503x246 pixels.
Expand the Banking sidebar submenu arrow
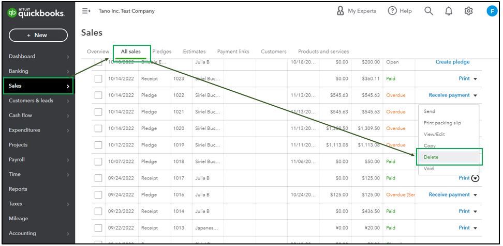pos(68,71)
